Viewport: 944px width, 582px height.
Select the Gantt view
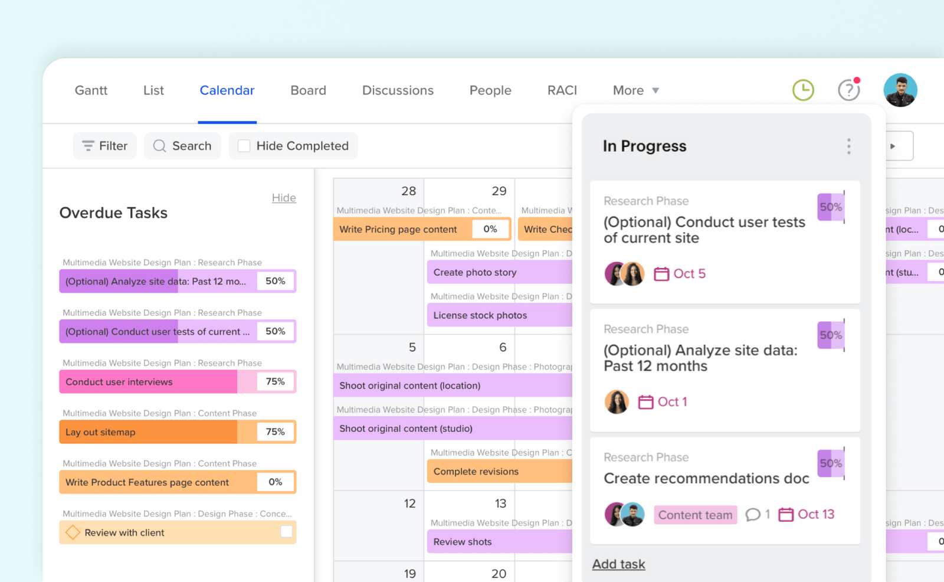tap(91, 90)
